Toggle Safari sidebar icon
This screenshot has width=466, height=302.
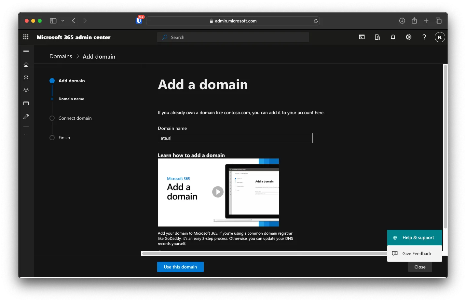coord(53,21)
